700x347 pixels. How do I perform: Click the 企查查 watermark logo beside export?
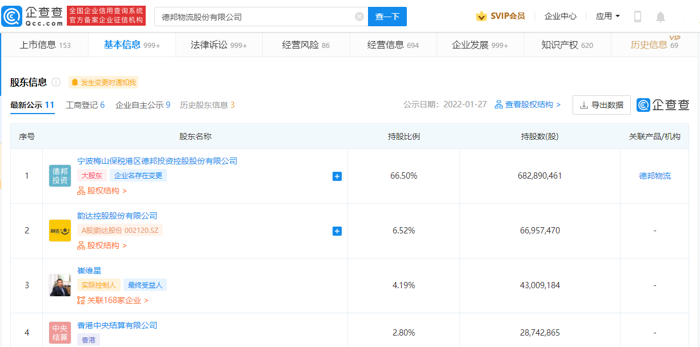tap(663, 105)
